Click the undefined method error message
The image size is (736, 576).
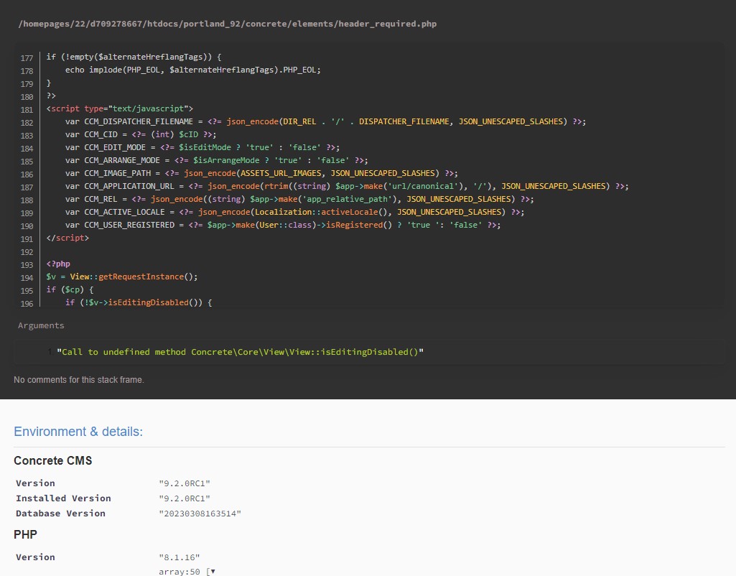click(x=241, y=352)
